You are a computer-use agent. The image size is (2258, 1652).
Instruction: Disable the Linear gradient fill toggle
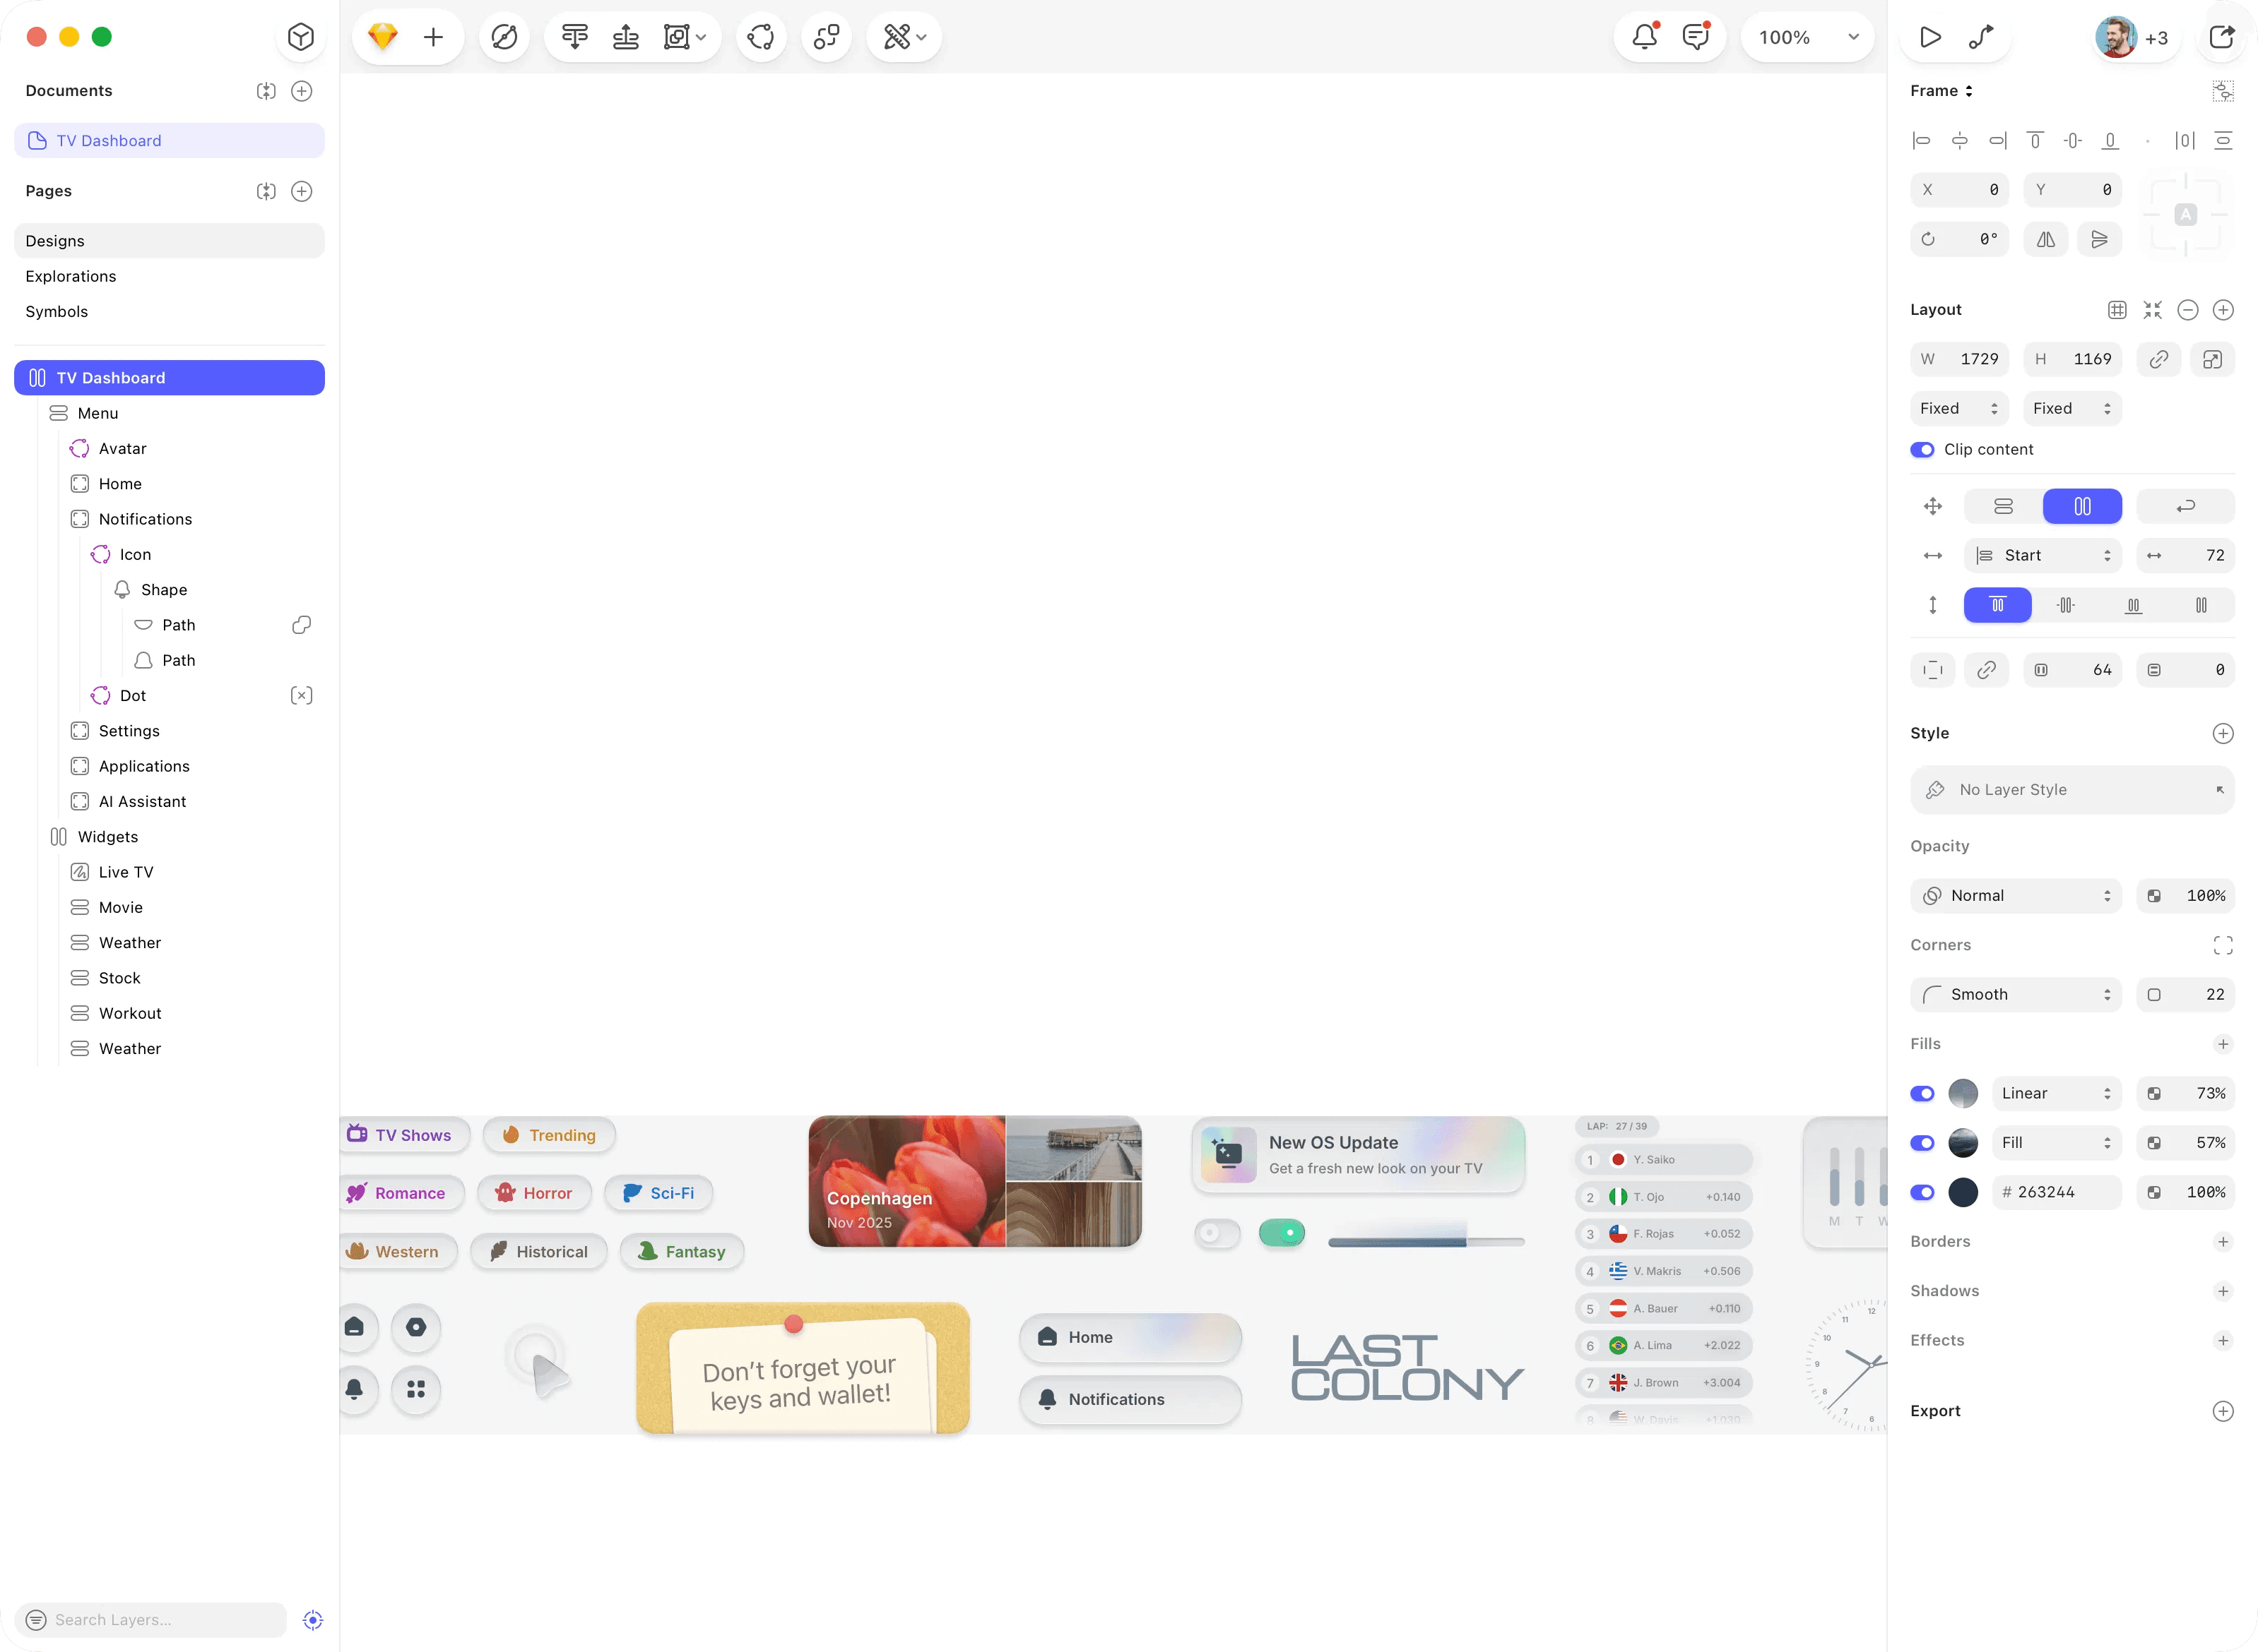coord(1922,1093)
